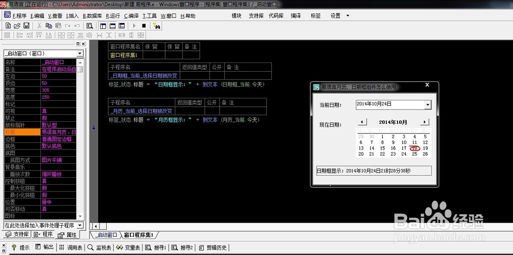Open the 编译 menu
This screenshot has width=513, height=255.
pos(131,16)
